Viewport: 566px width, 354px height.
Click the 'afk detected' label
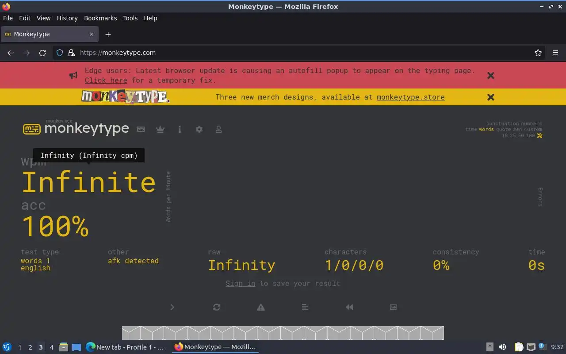click(x=133, y=261)
